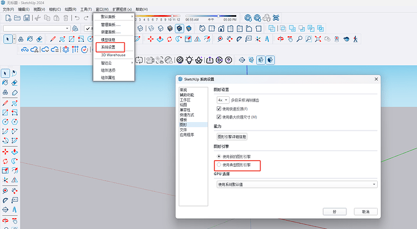Click the cloud link icon in Trimble toolbar
Viewport: 417px width, 229px height.
coord(25,50)
